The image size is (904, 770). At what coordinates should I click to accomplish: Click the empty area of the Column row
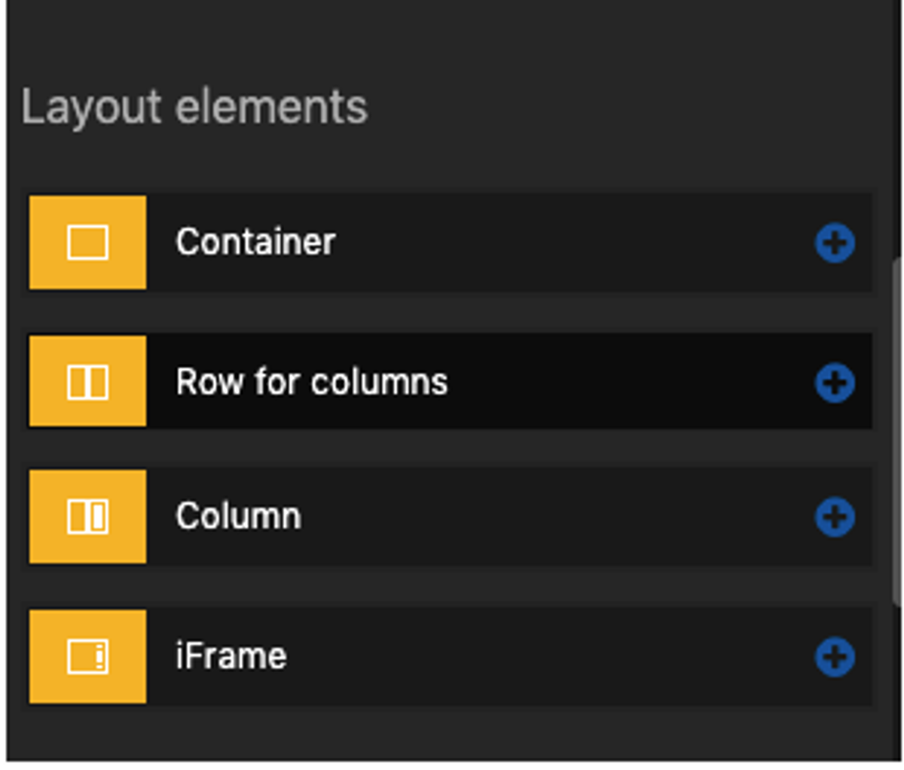click(x=557, y=517)
